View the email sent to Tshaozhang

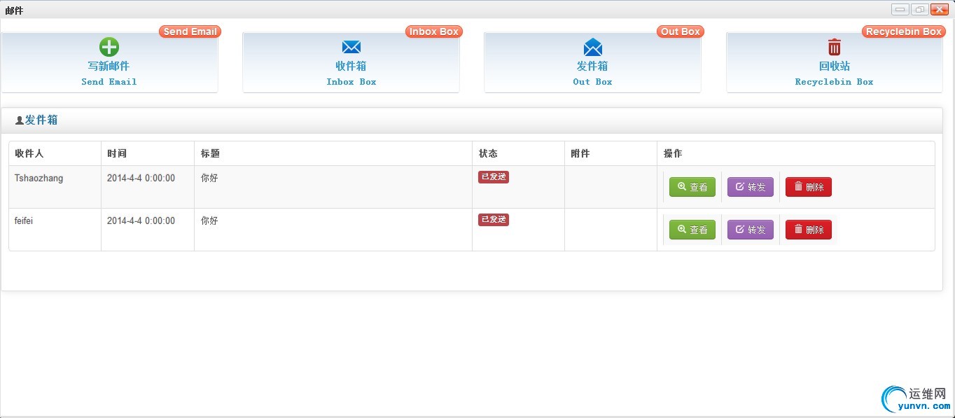tap(692, 187)
